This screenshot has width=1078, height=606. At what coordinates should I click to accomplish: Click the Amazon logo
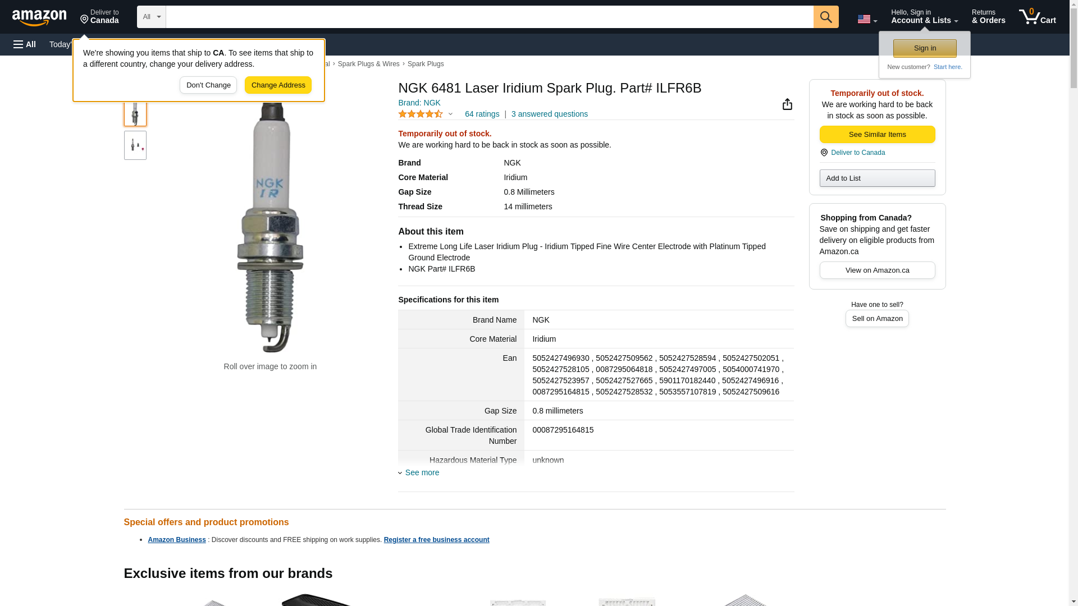coord(39,17)
